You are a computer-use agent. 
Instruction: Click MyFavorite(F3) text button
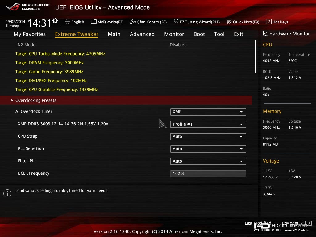(x=110, y=22)
